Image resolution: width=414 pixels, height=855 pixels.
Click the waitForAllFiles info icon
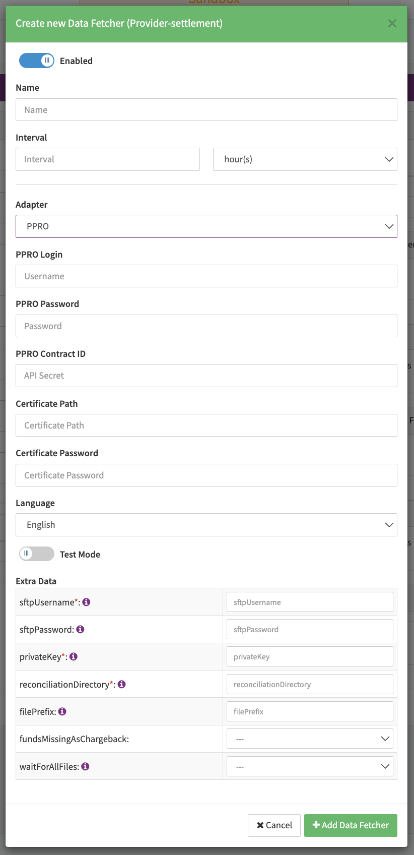(86, 766)
